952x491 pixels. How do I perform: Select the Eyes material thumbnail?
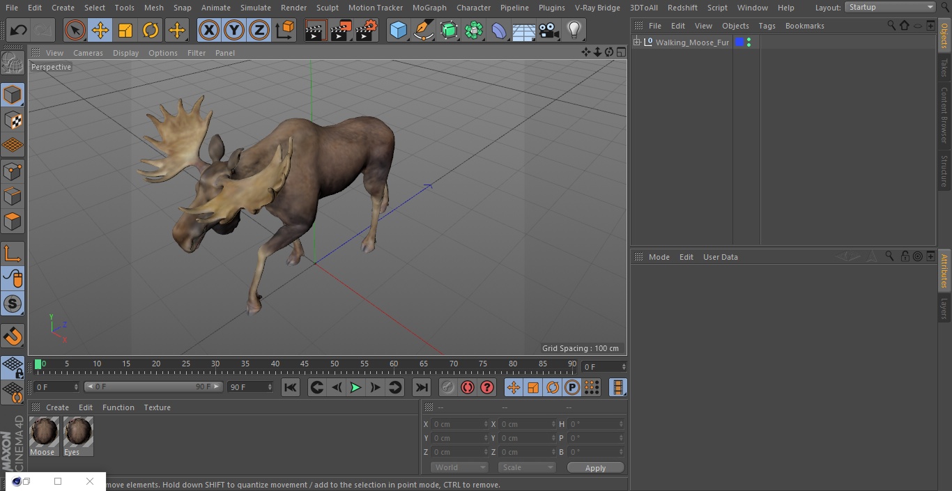78,432
